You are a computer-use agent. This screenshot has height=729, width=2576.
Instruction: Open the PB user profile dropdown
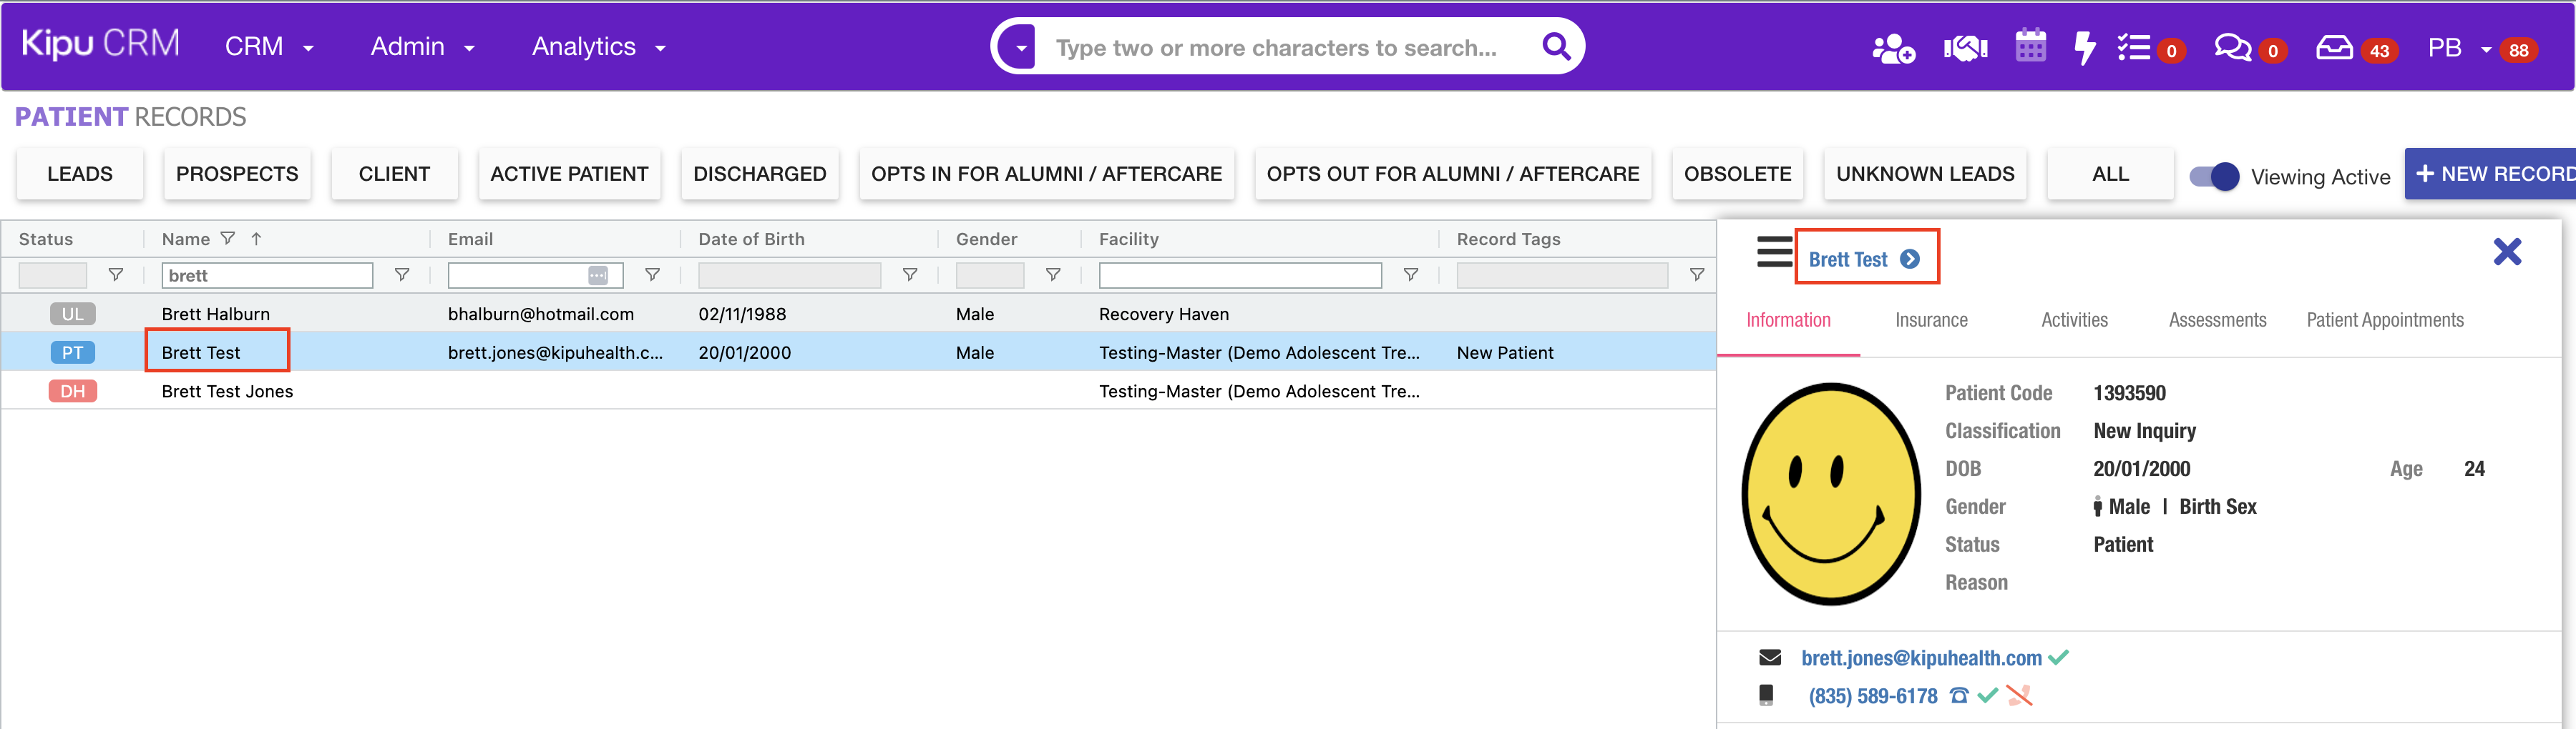click(x=2458, y=48)
